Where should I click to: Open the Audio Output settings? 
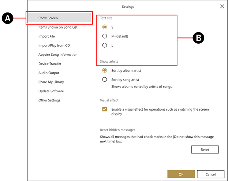pos(49,73)
